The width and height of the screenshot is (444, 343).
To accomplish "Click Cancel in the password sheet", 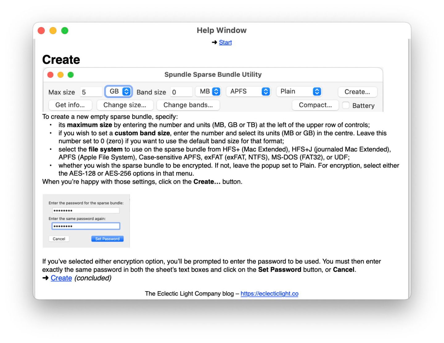I will (x=59, y=239).
